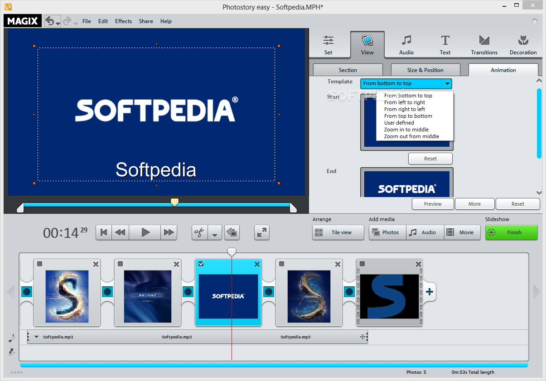Screen dimensions: 546x381
Task: Click the End animation thumbnail
Action: [x=407, y=182]
